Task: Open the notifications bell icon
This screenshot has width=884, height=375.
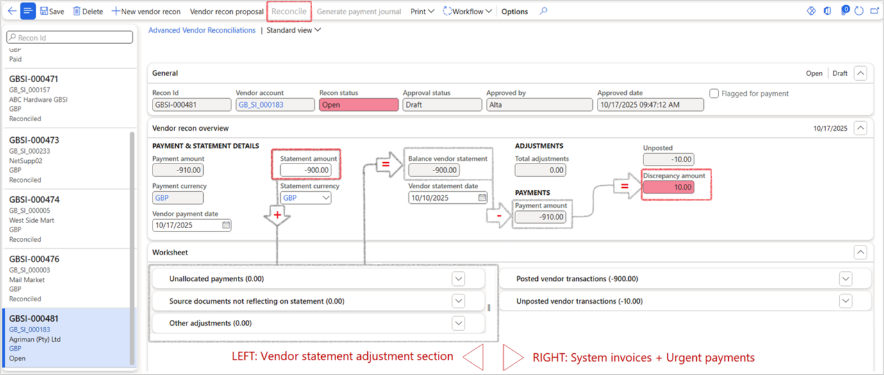Action: (844, 11)
